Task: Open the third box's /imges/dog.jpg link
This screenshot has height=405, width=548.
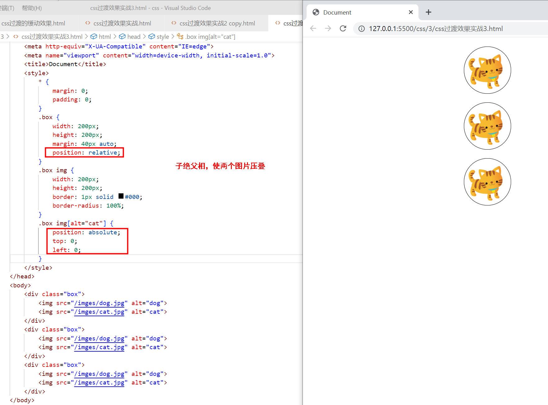Action: pos(99,374)
